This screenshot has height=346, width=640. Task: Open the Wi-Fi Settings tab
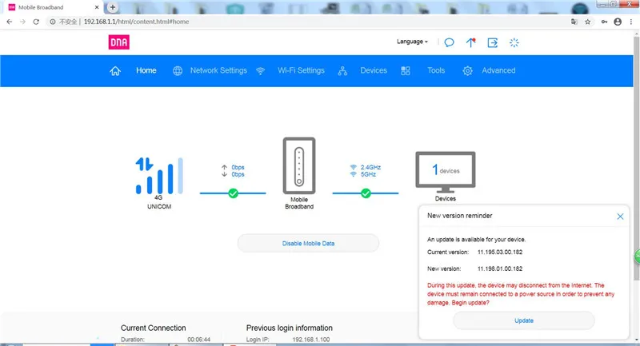click(302, 70)
